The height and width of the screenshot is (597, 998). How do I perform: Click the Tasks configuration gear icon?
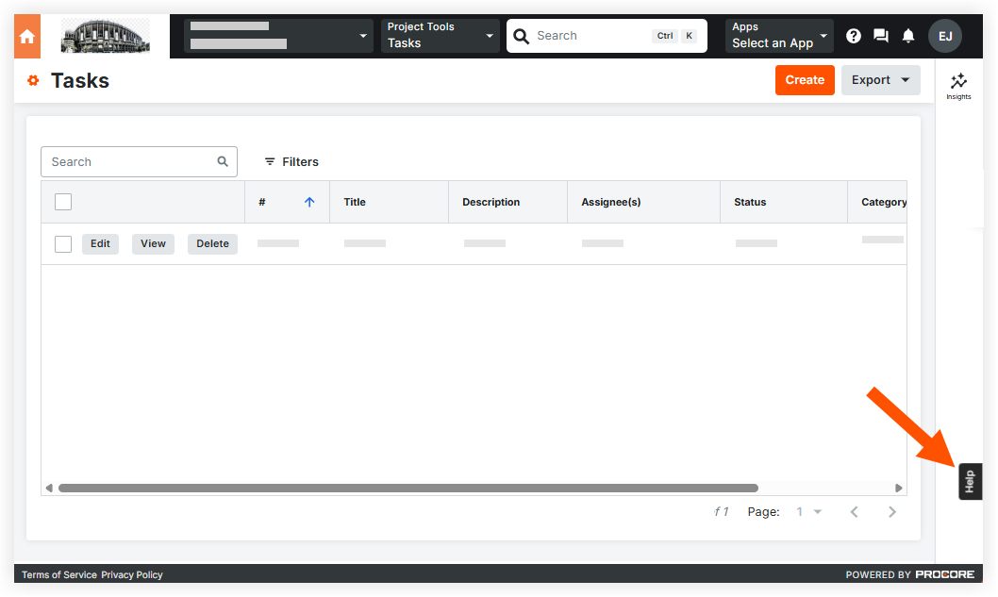click(33, 80)
